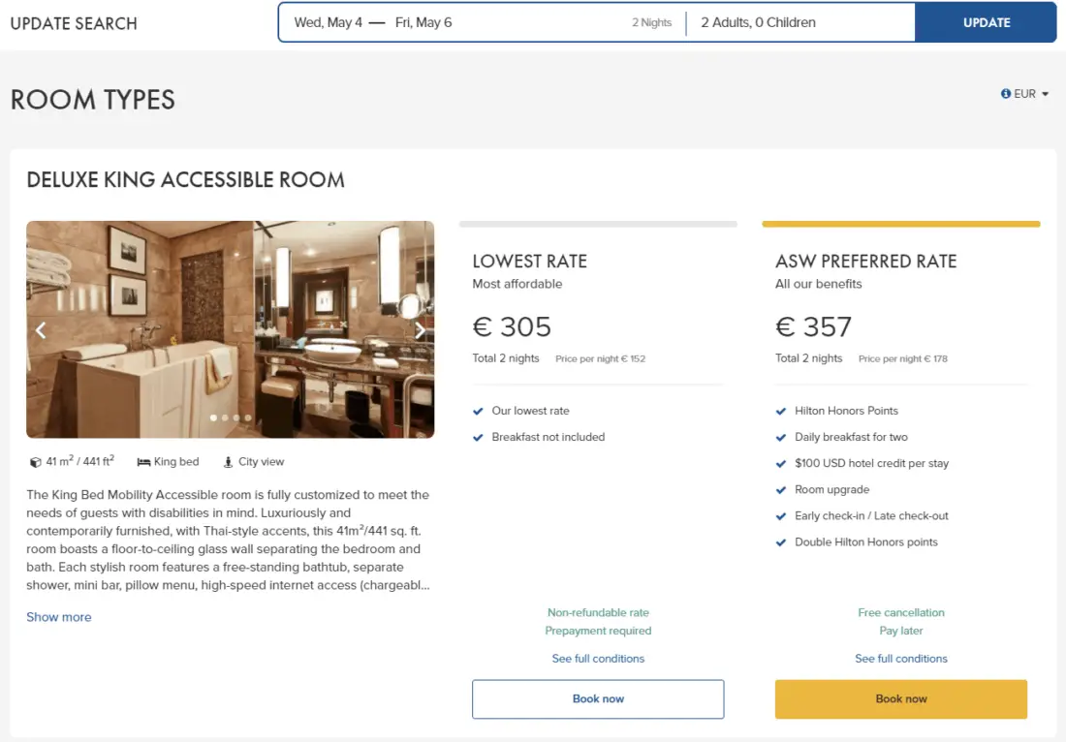Expand room description with Show more
This screenshot has width=1066, height=742.
tap(59, 617)
